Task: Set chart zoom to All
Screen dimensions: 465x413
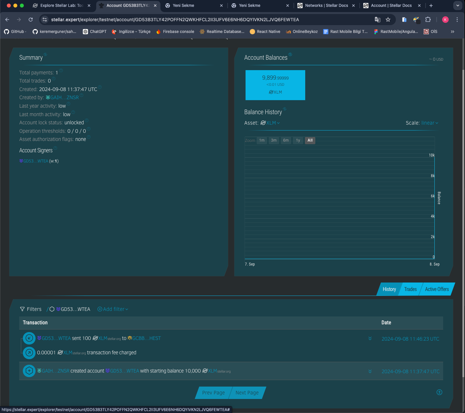Action: tap(310, 140)
